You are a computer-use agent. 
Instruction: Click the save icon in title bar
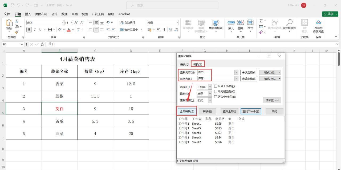pos(12,5)
